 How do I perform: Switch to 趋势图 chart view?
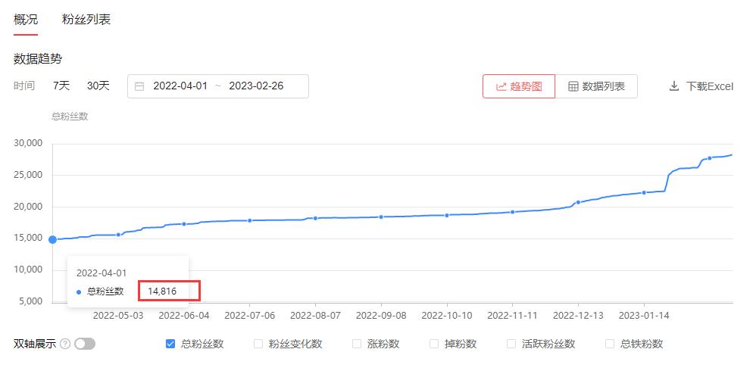point(519,86)
